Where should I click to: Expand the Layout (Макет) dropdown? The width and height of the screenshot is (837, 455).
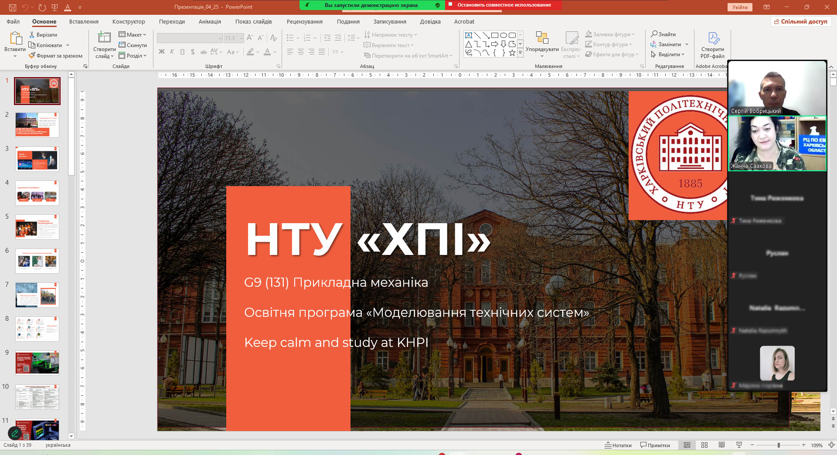coord(133,34)
